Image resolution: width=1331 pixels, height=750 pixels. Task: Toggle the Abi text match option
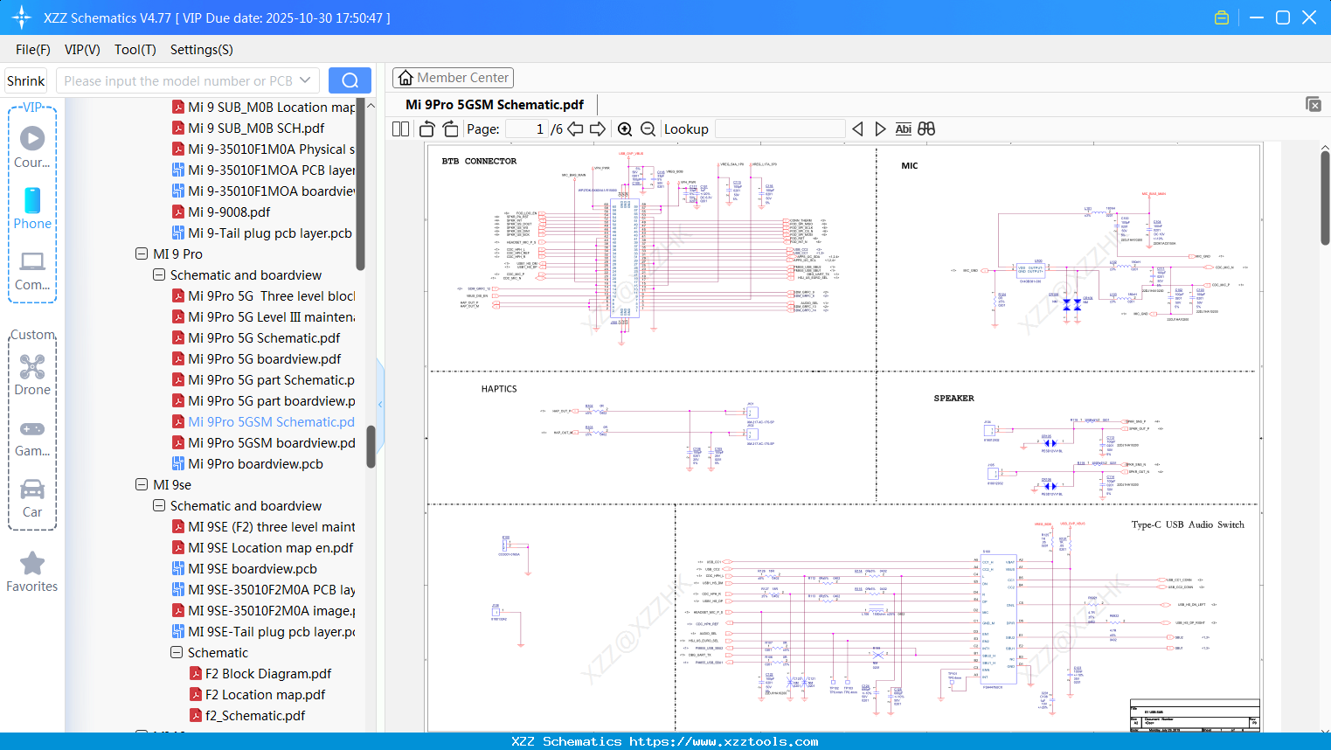click(x=903, y=129)
